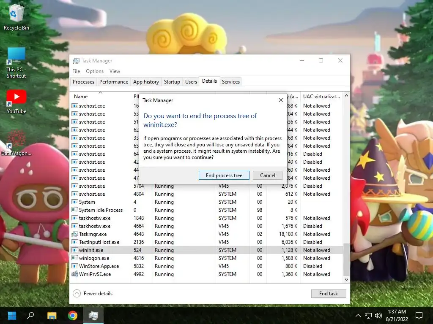Select the System process with PID 4
This screenshot has width=433, height=324.
(206, 202)
